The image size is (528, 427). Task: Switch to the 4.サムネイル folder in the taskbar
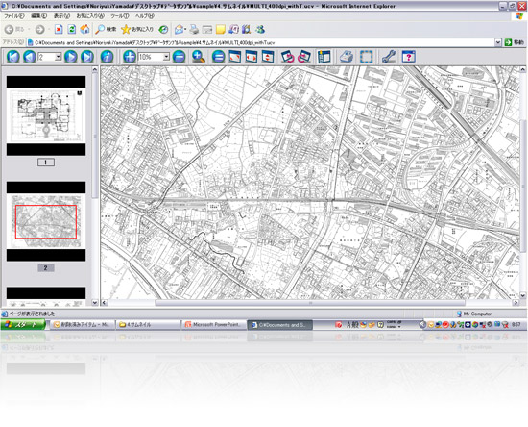pyautogui.click(x=148, y=325)
